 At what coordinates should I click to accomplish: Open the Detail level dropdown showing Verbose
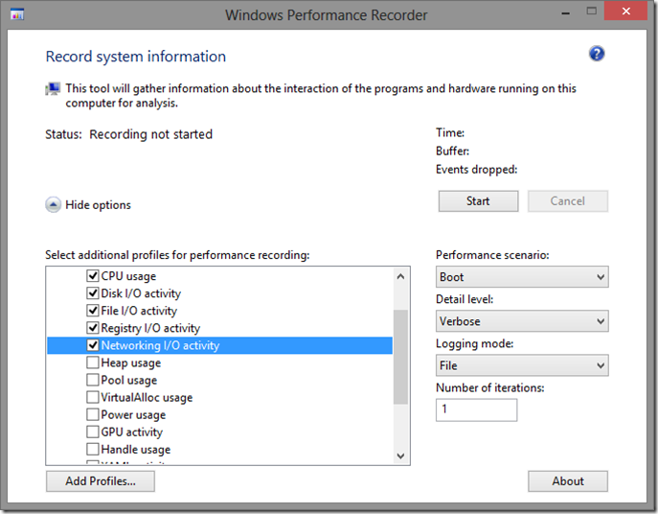coord(522,321)
